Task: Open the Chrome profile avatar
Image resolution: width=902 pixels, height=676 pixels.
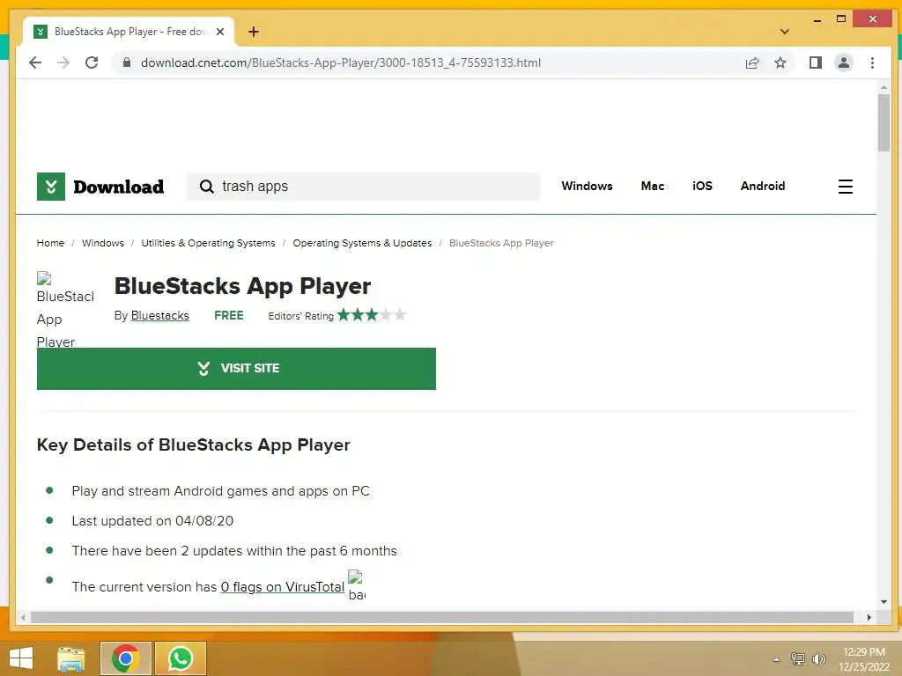Action: (x=843, y=62)
